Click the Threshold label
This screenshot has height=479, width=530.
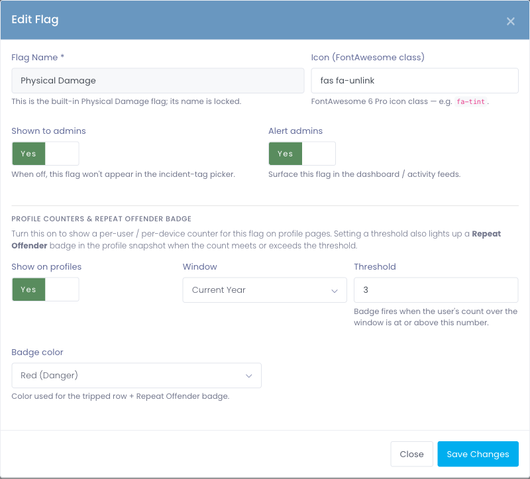pos(375,267)
